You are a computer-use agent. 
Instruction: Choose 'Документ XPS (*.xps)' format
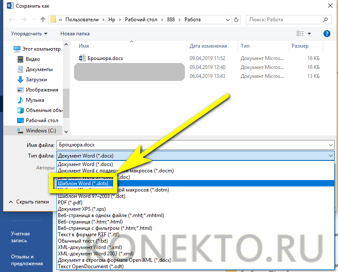tap(196, 209)
